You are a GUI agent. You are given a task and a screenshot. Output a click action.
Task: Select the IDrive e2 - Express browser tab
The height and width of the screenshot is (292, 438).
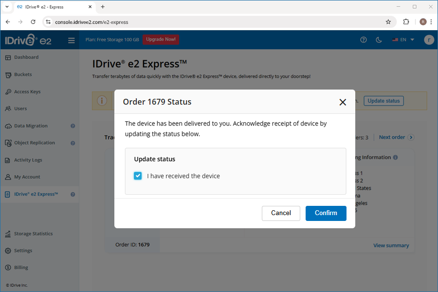pyautogui.click(x=55, y=7)
